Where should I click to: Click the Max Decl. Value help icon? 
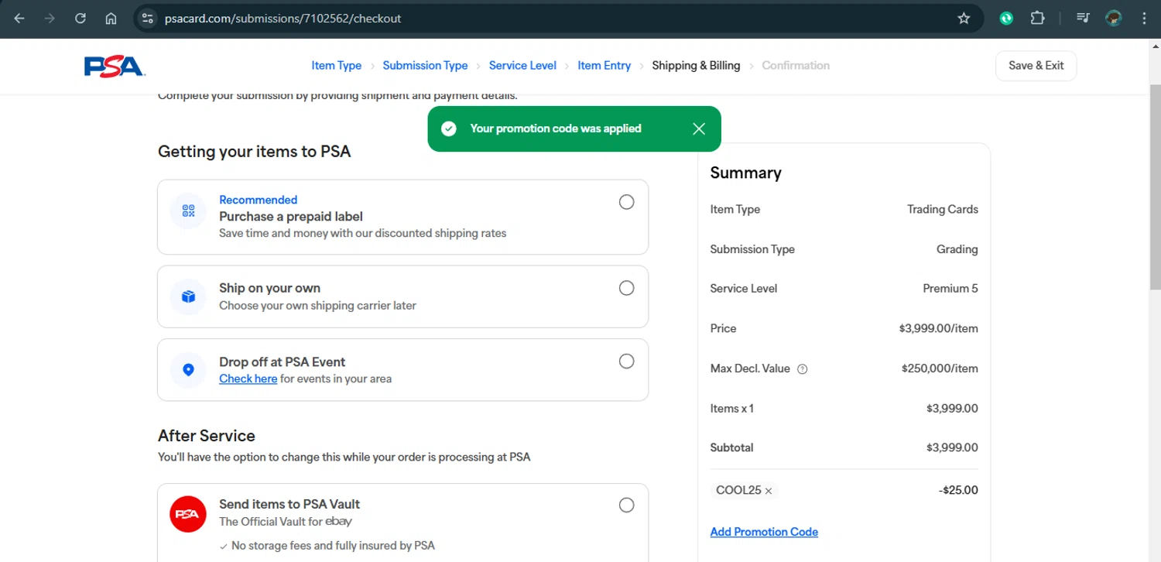802,369
